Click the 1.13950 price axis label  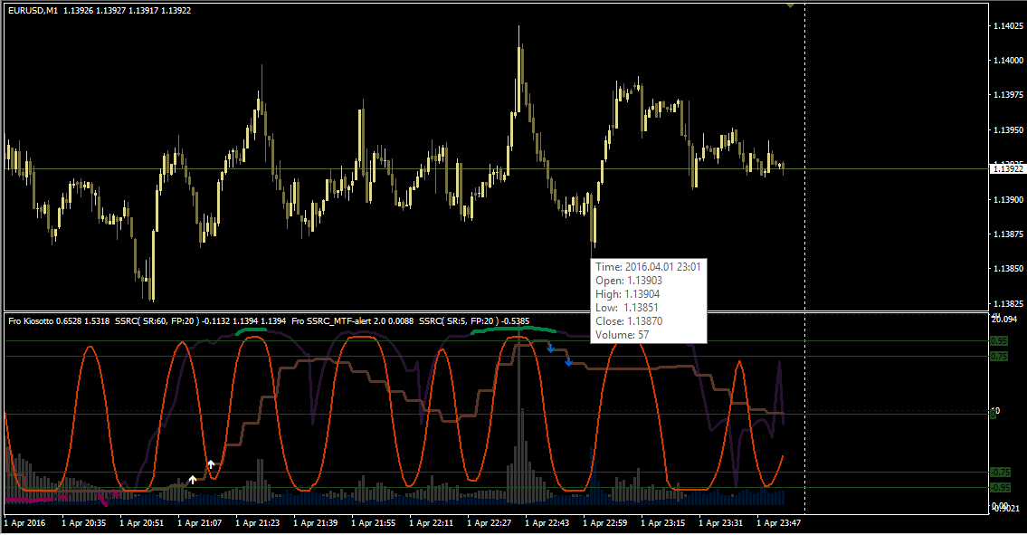[1008, 129]
